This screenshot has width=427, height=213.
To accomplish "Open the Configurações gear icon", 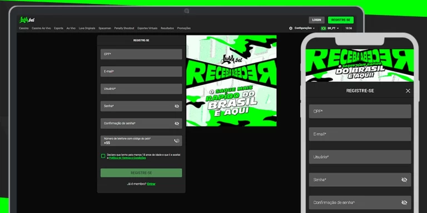I will (291, 28).
